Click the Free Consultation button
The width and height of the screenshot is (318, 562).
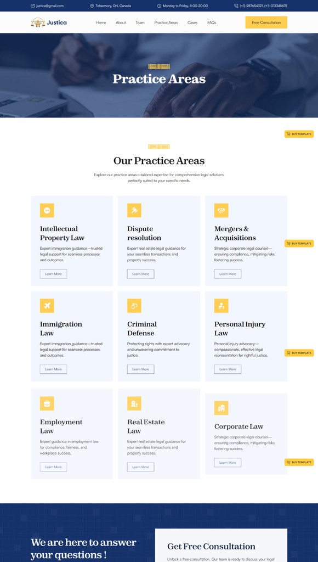pyautogui.click(x=265, y=23)
